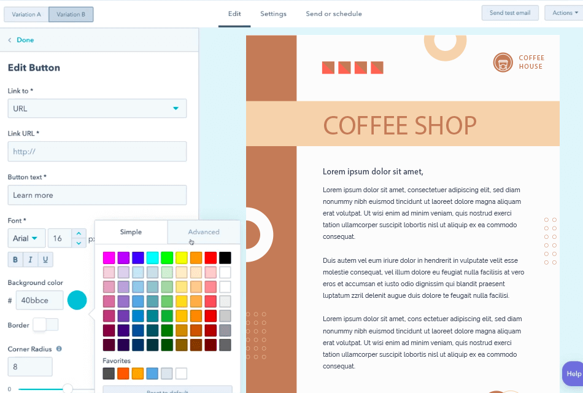Switch to the Edit tab
This screenshot has width=583, height=393.
pos(234,14)
